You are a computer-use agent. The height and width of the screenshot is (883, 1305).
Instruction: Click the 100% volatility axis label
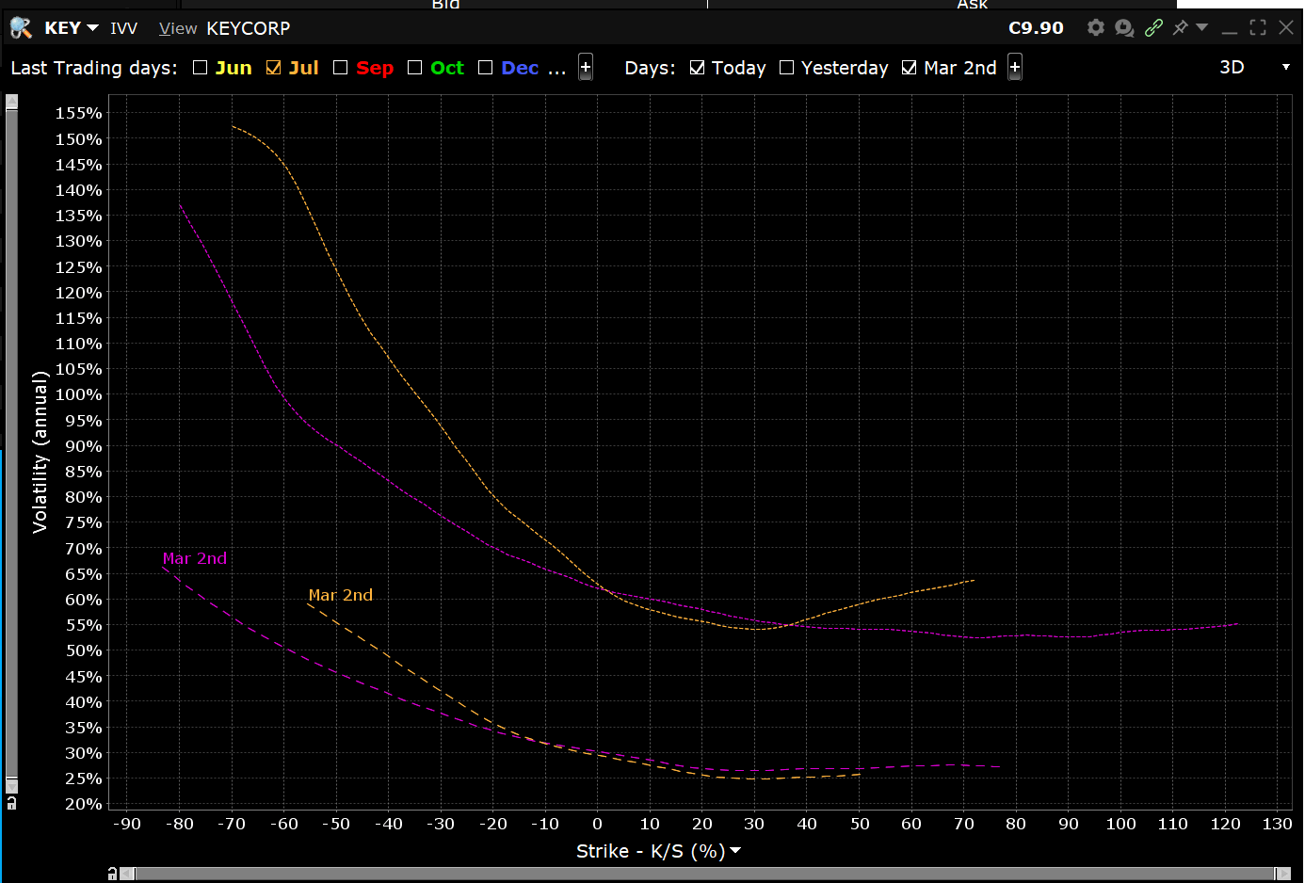pos(79,394)
